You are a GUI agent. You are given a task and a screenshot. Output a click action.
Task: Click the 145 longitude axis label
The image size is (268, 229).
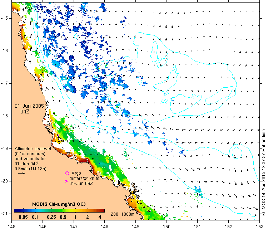12,227
